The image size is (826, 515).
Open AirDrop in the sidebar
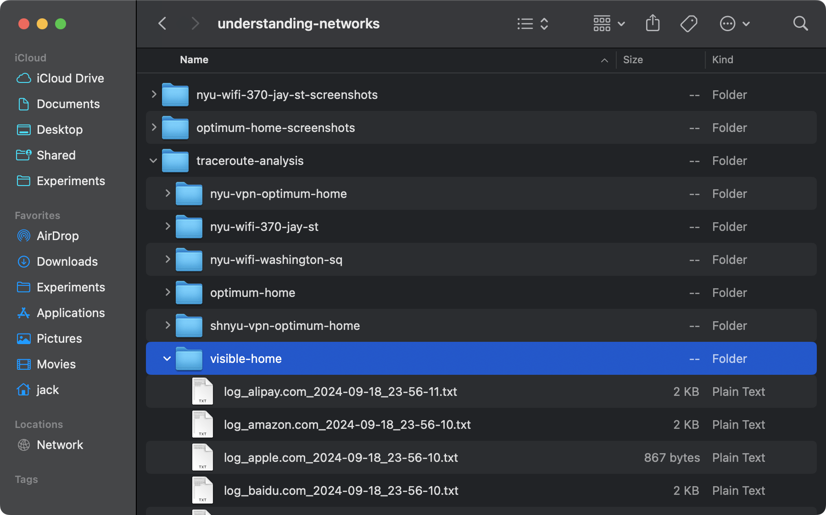tap(57, 236)
